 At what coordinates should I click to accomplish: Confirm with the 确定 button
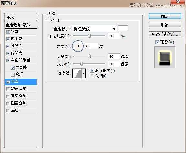(165, 16)
